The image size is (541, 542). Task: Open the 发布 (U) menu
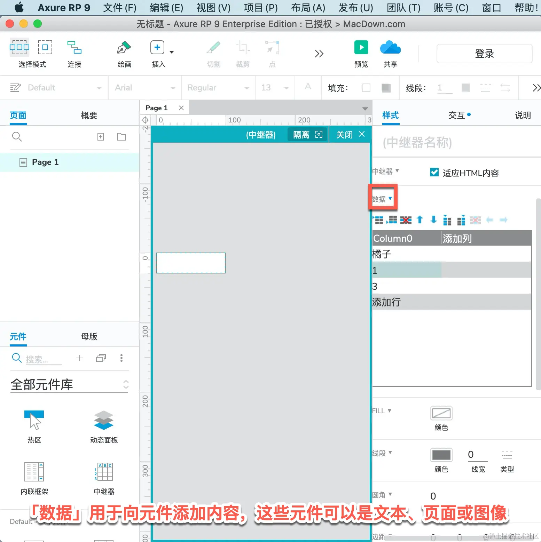pyautogui.click(x=356, y=8)
